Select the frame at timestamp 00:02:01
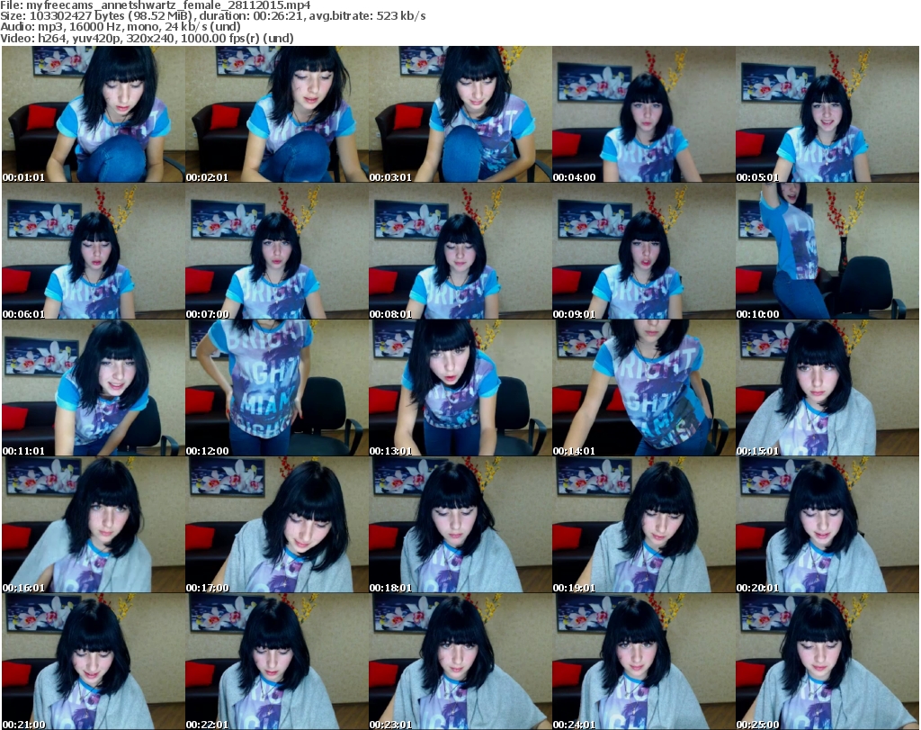921x730 pixels. (277, 114)
